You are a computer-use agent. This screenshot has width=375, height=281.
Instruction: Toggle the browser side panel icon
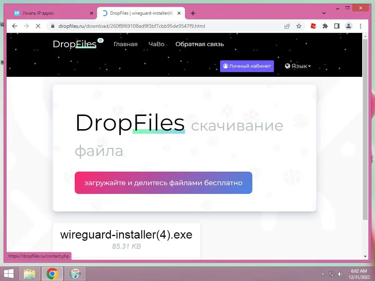click(x=337, y=26)
